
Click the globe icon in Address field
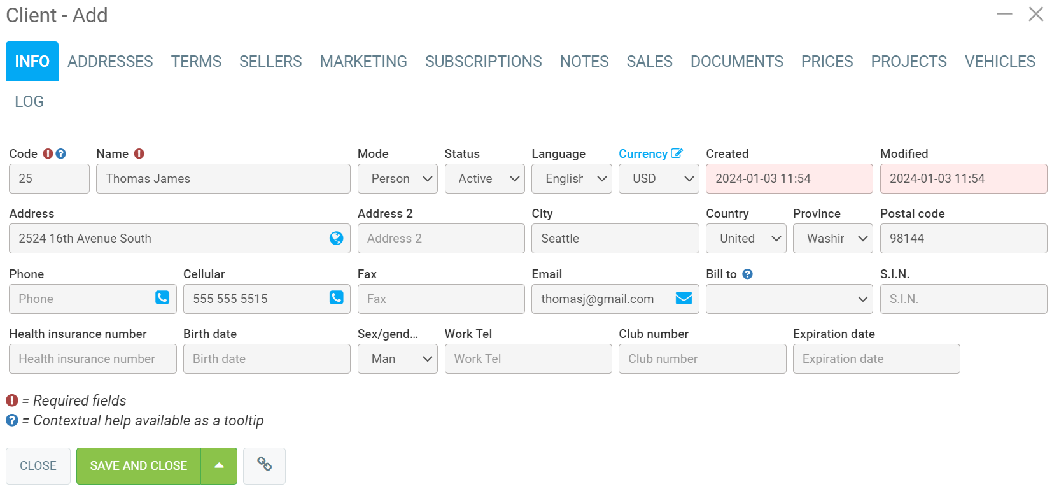pyautogui.click(x=336, y=238)
